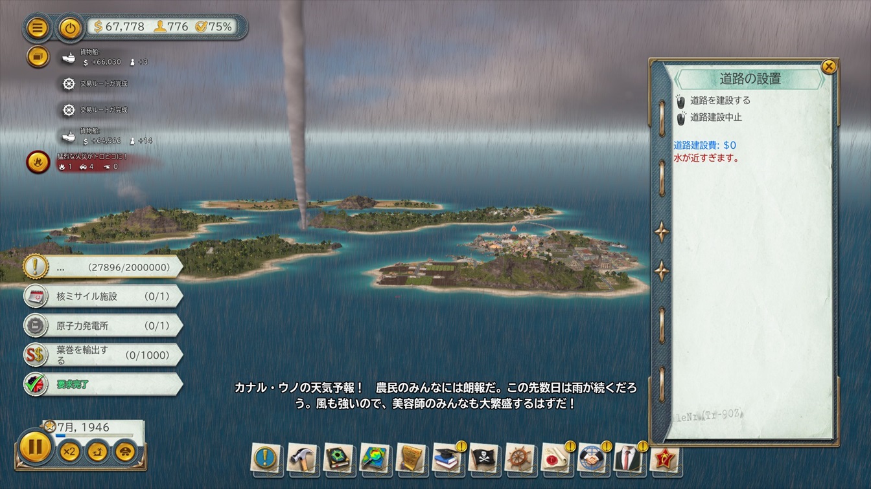Image resolution: width=871 pixels, height=489 pixels.
Task: Open the hamburger main menu
Action: (x=38, y=28)
